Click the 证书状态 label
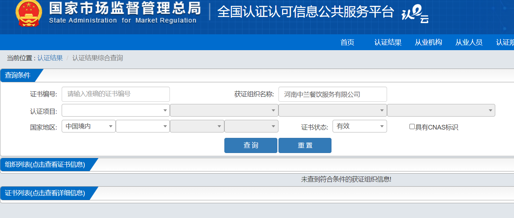The image size is (514, 218). (315, 127)
